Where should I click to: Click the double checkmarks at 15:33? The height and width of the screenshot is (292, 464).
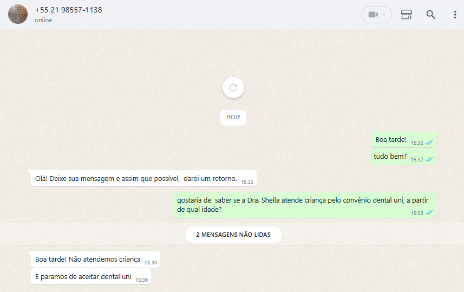click(429, 213)
